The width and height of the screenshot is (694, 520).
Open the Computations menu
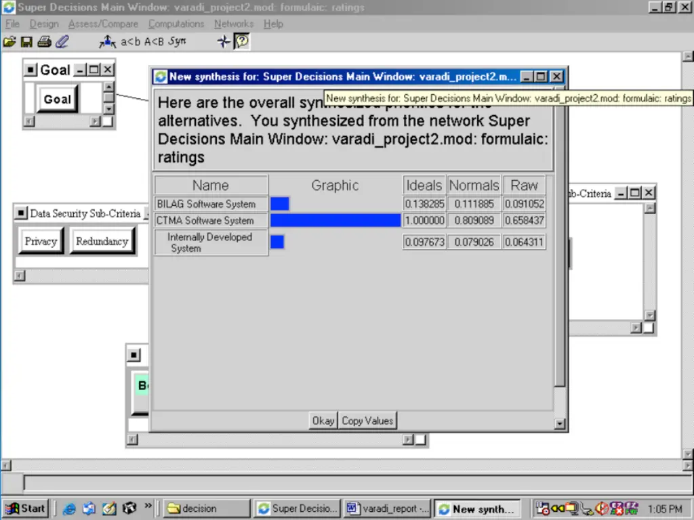point(176,24)
